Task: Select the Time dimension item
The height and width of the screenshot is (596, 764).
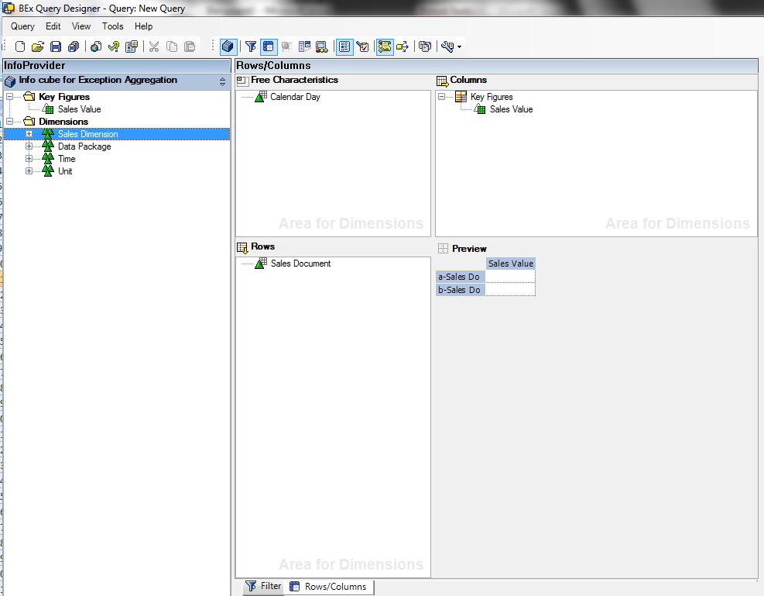Action: tap(67, 159)
